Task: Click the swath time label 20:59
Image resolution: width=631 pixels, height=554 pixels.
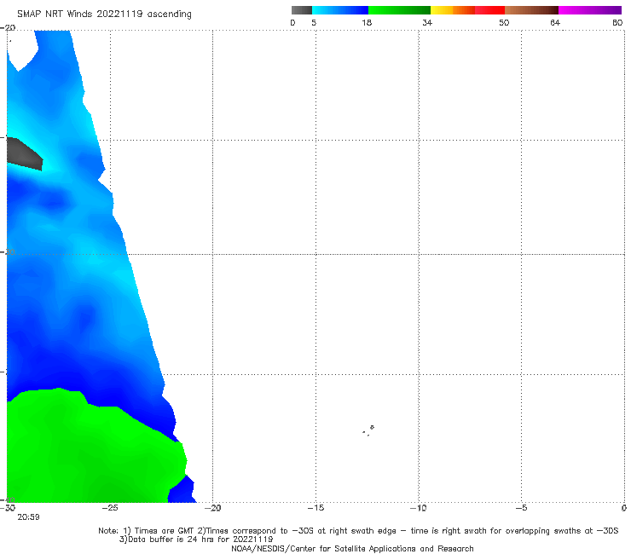Action: 28,517
